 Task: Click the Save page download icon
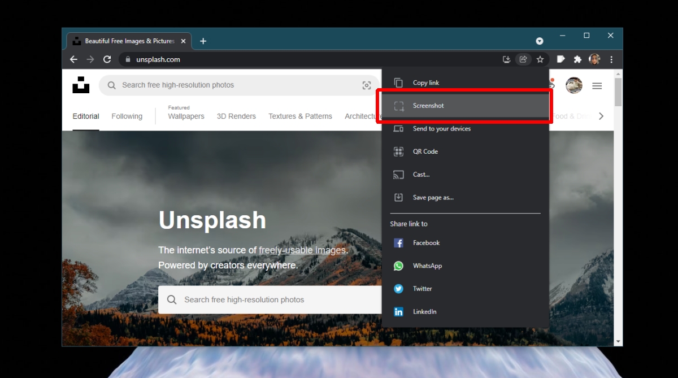click(x=398, y=197)
